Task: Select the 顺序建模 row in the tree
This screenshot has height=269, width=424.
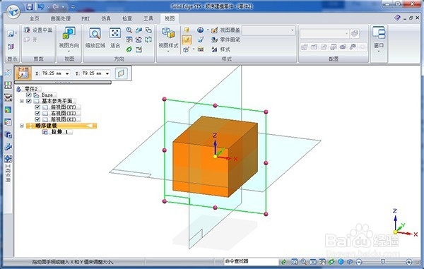Action: click(61, 126)
